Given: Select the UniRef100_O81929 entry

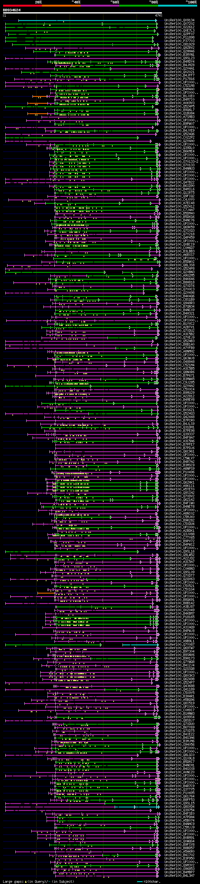Looking at the screenshot, I should coord(179,44).
